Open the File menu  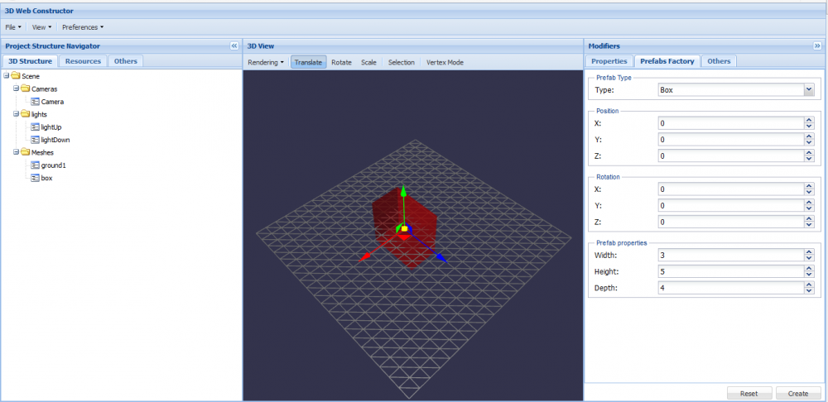point(13,27)
